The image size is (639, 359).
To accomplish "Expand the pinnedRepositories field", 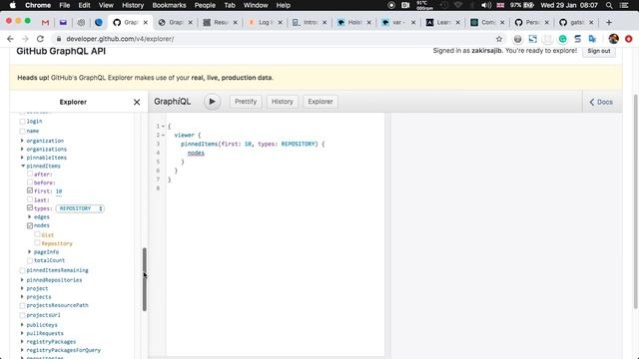I will 22,280.
